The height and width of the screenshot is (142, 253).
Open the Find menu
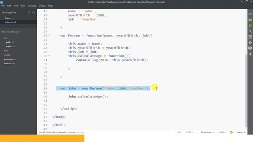tap(15, 6)
